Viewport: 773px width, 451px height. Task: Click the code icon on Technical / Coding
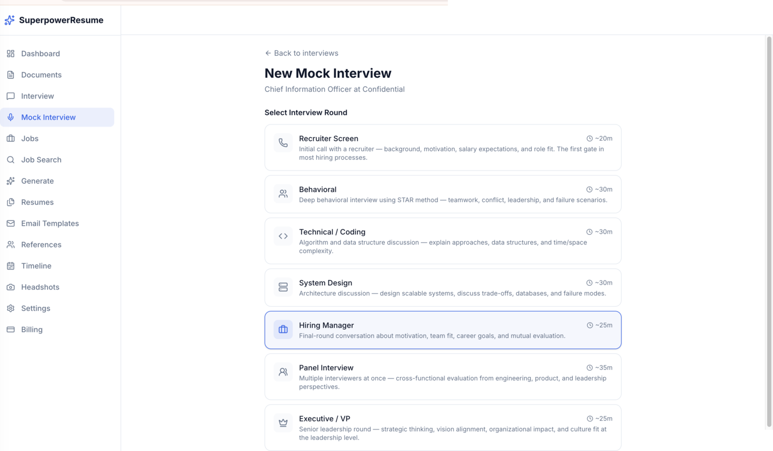pyautogui.click(x=283, y=236)
